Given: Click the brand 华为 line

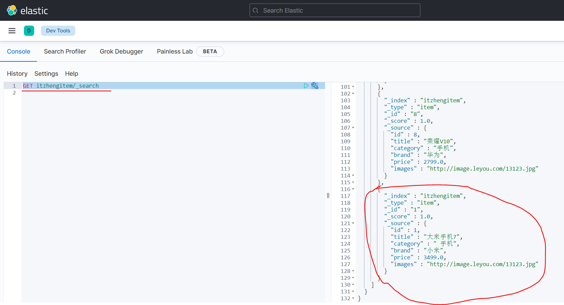Looking at the screenshot, I should point(418,155).
